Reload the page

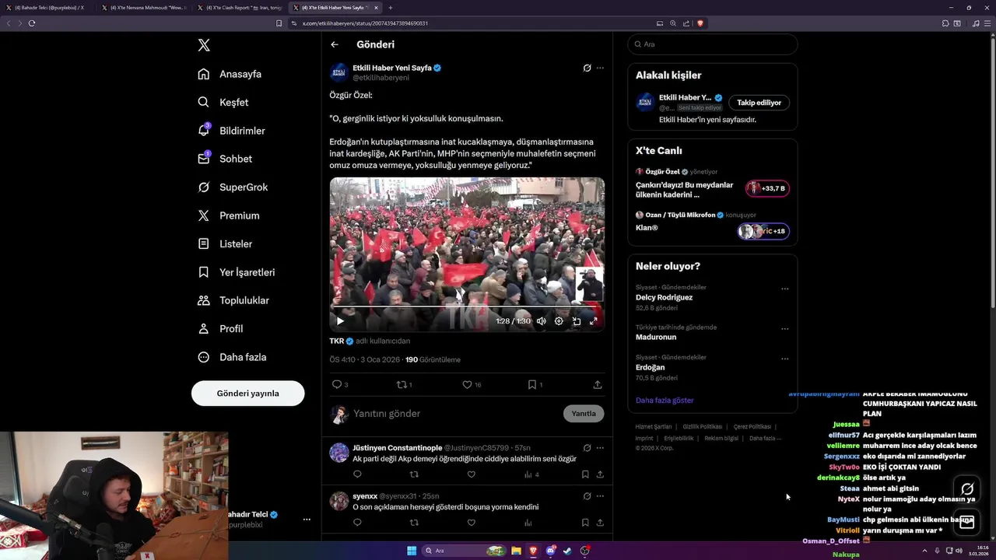pyautogui.click(x=32, y=23)
